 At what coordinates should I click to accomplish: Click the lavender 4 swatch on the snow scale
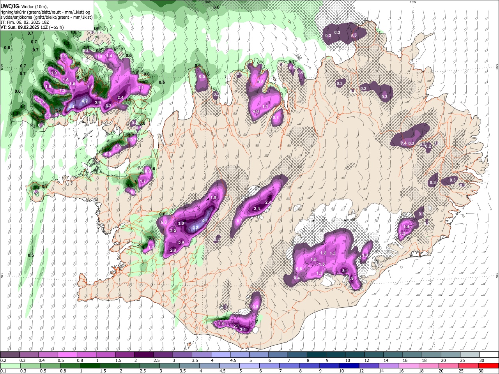pos(221,355)
